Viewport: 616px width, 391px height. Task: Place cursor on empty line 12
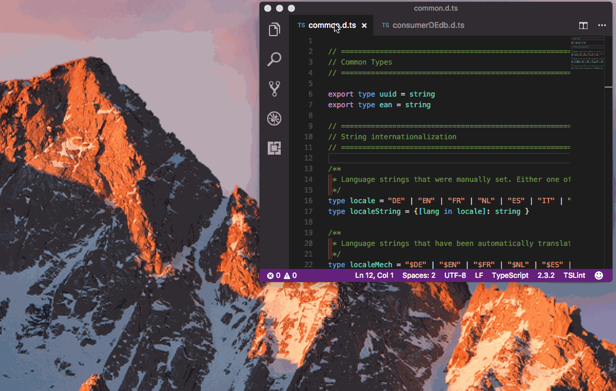(x=448, y=158)
